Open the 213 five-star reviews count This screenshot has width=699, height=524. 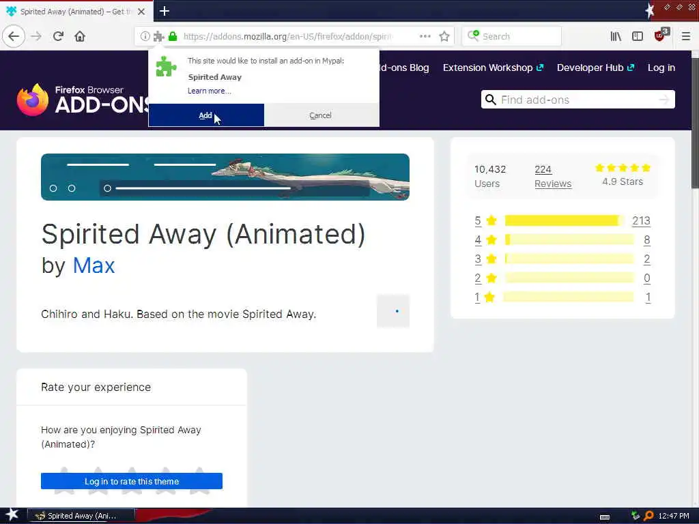(641, 220)
